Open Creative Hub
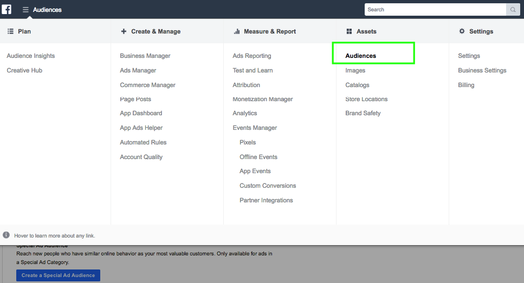 24,70
